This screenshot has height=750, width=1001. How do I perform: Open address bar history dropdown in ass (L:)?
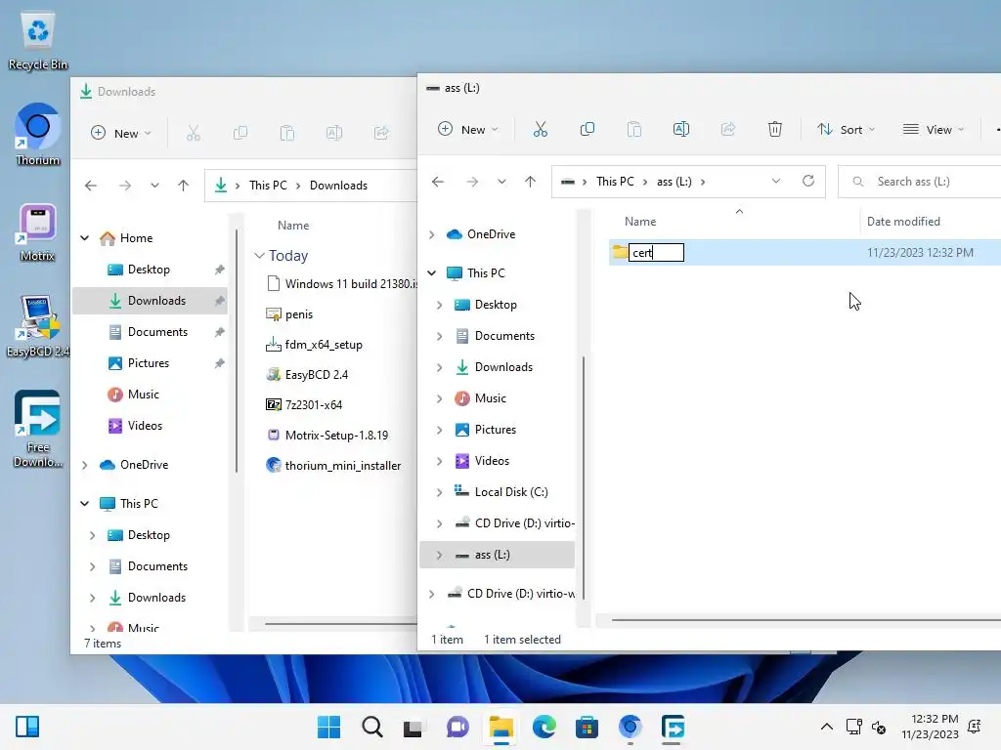click(775, 181)
